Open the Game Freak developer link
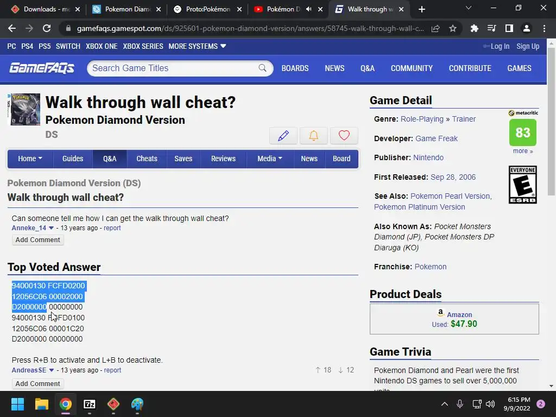 click(x=436, y=138)
